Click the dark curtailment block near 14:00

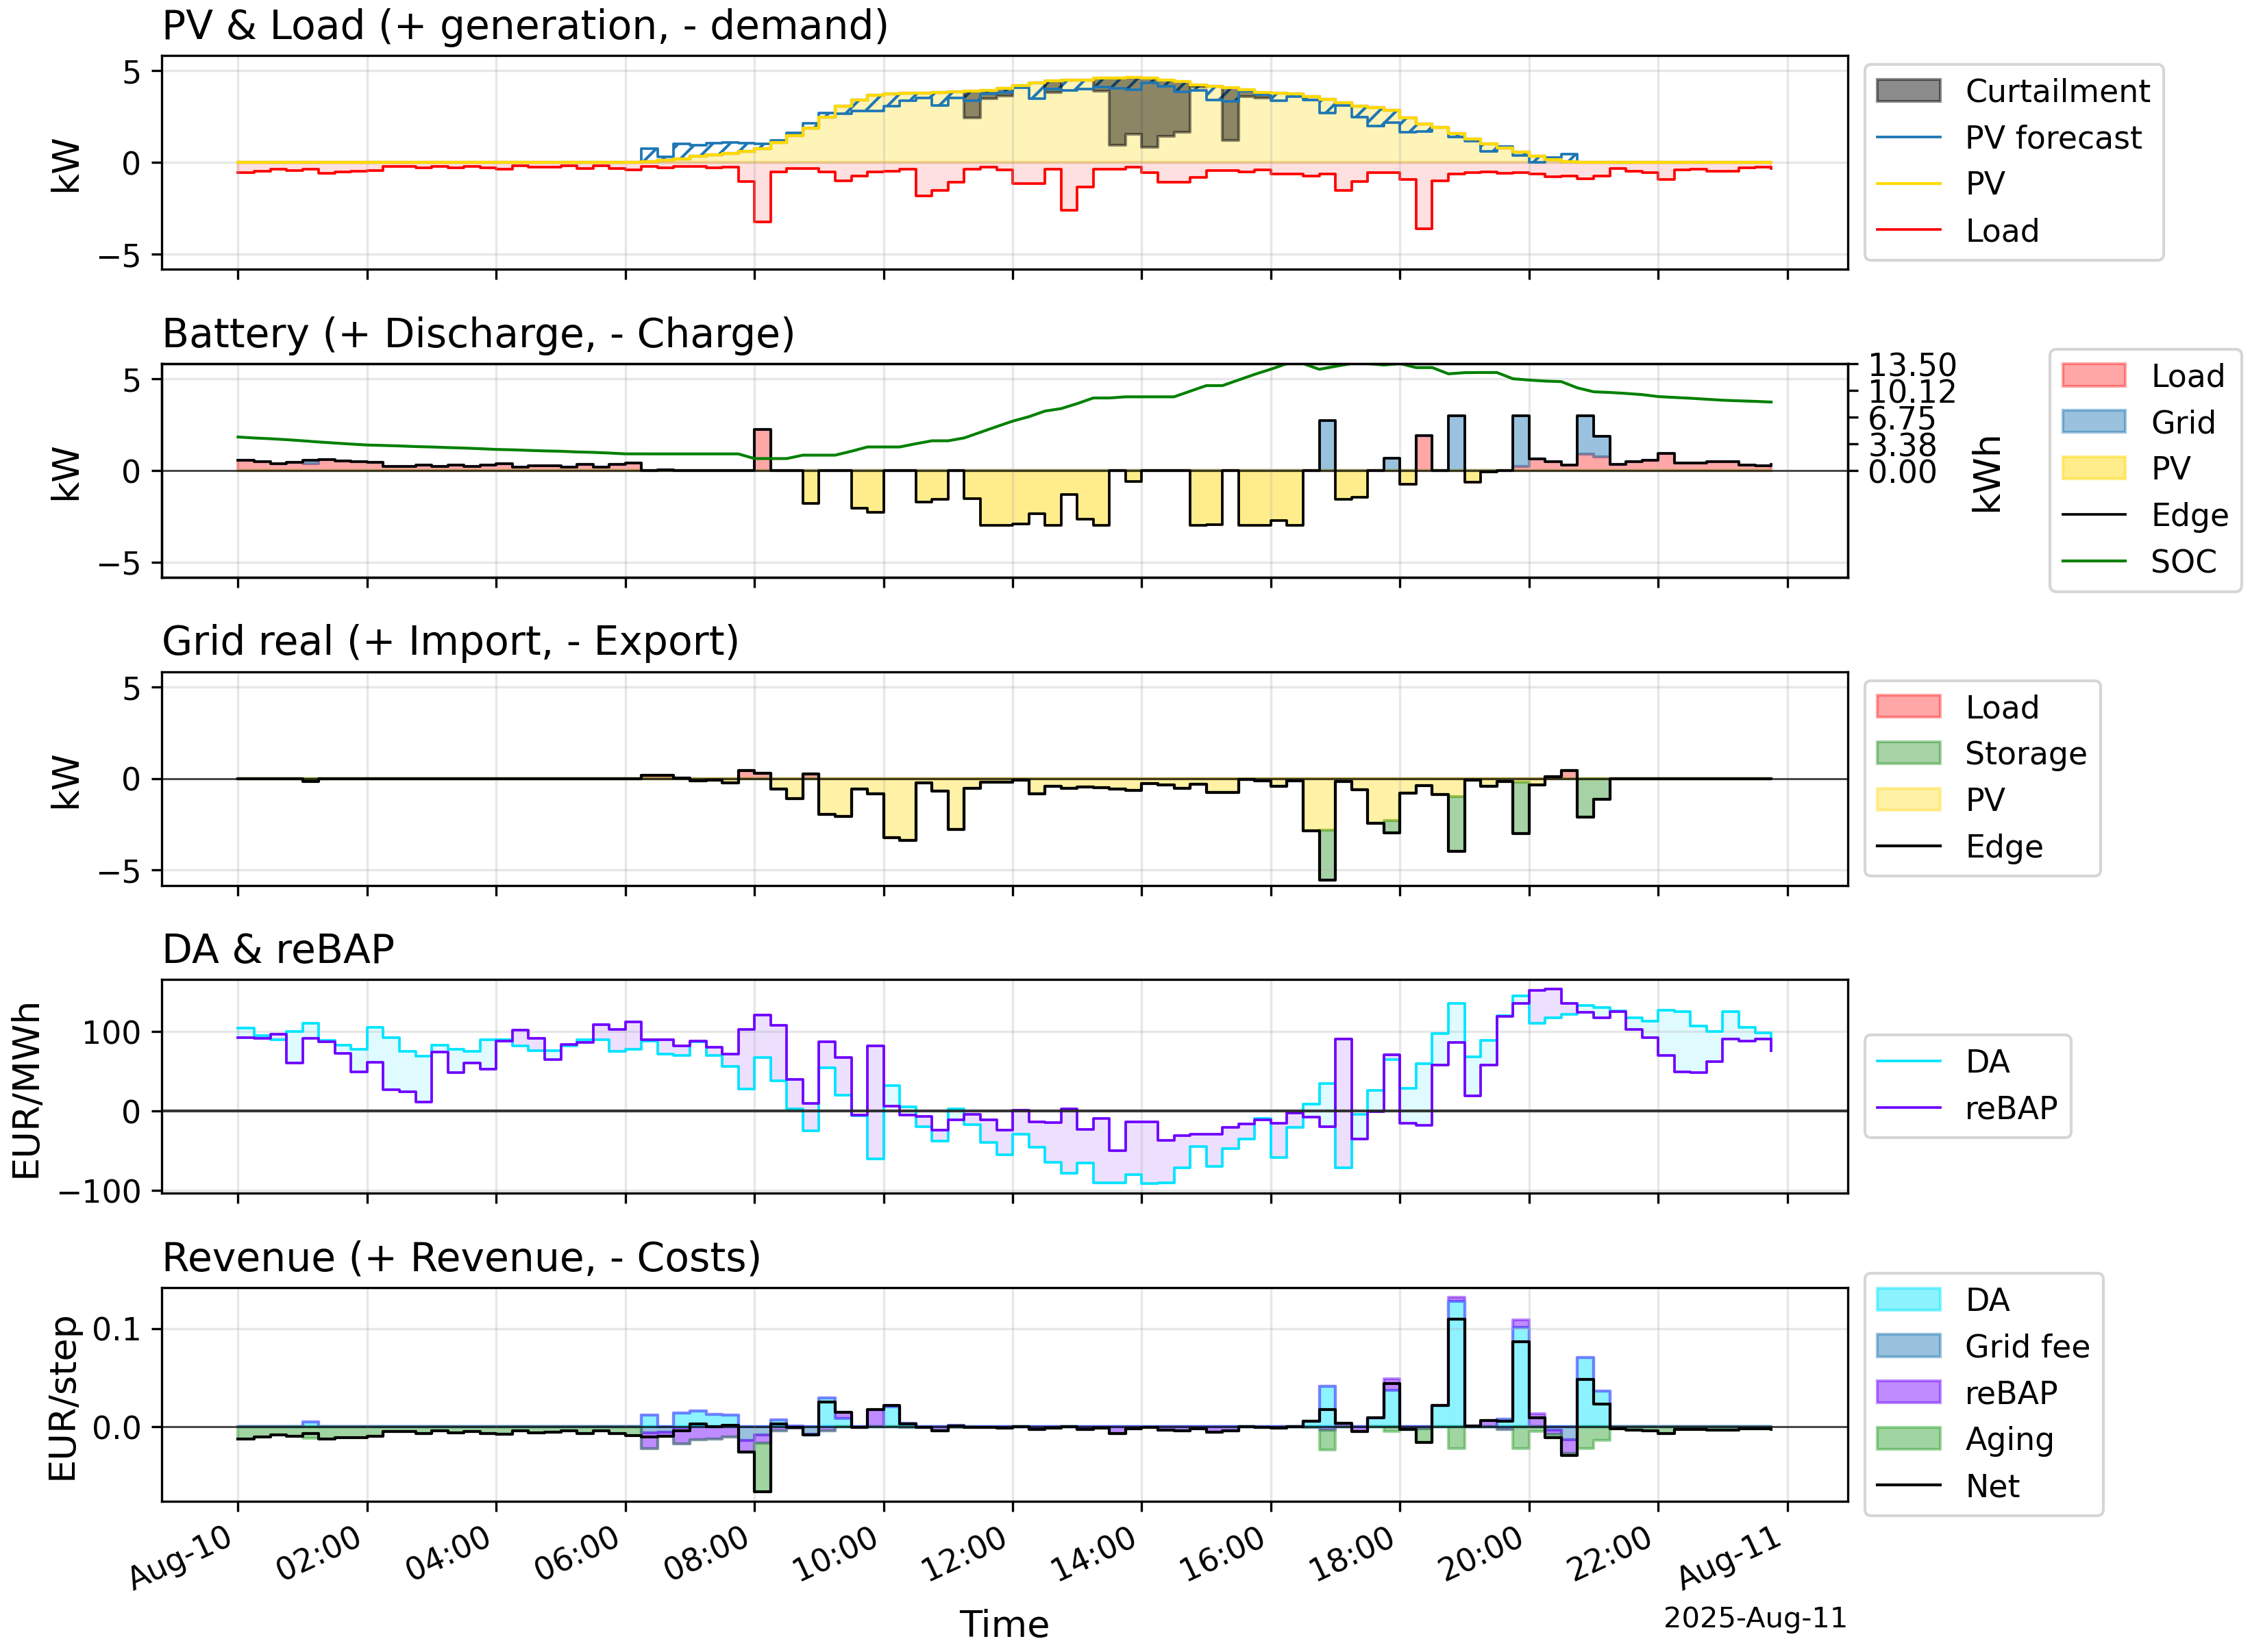tap(1148, 113)
